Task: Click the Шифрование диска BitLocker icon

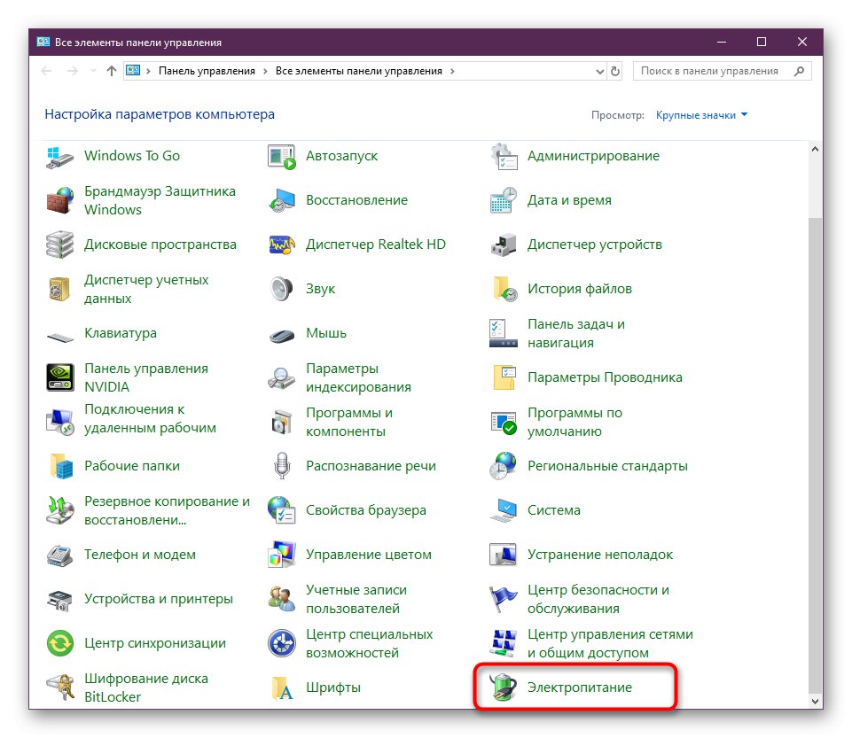Action: tap(59, 688)
